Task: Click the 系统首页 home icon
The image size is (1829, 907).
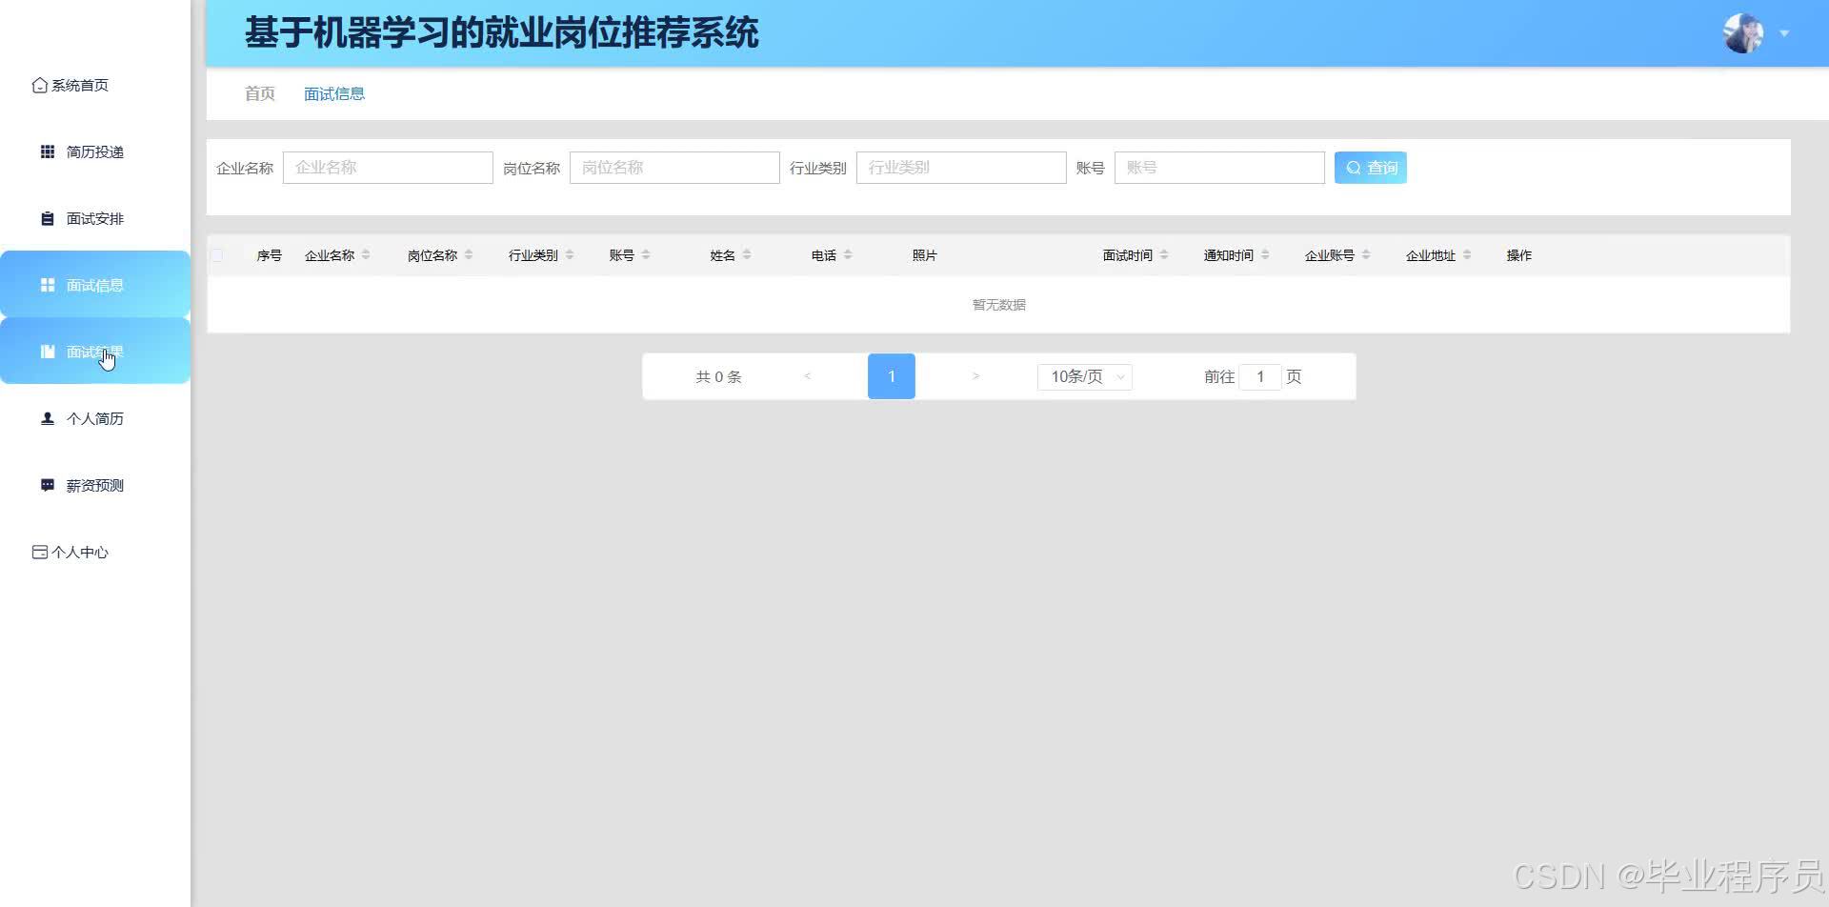Action: point(39,84)
